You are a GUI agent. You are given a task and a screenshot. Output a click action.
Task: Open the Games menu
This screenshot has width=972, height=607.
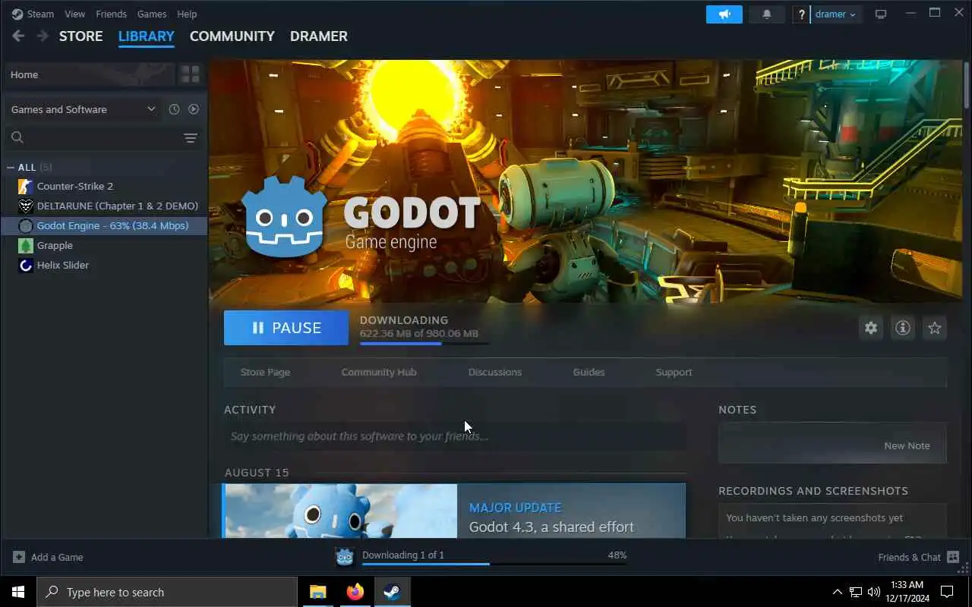152,14
